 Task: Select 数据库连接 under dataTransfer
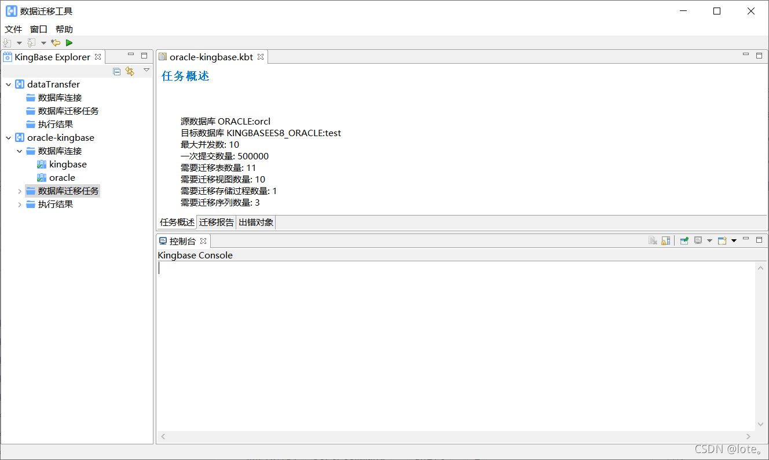54,98
